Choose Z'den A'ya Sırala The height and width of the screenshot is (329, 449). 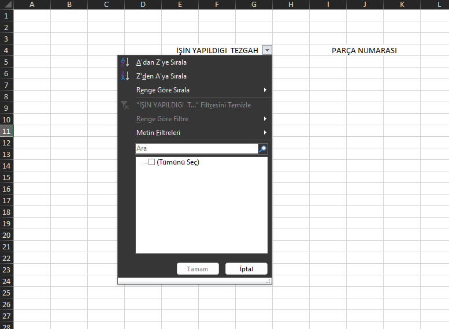pyautogui.click(x=161, y=76)
